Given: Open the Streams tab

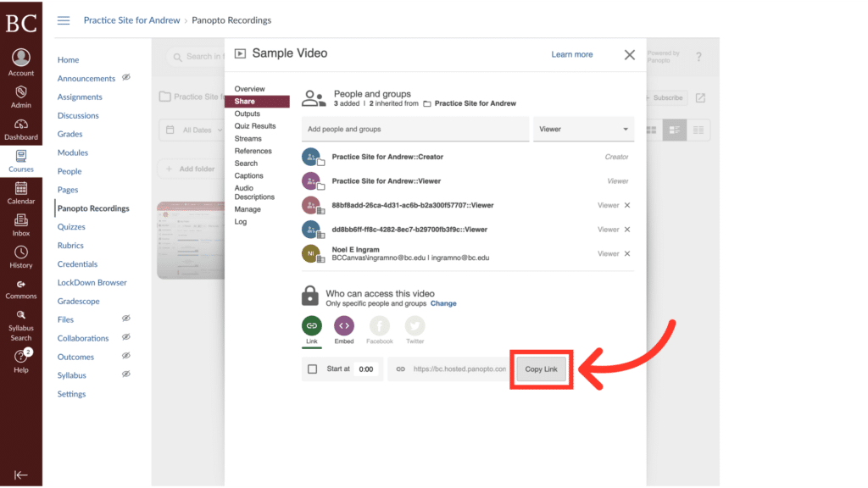Looking at the screenshot, I should tap(248, 139).
